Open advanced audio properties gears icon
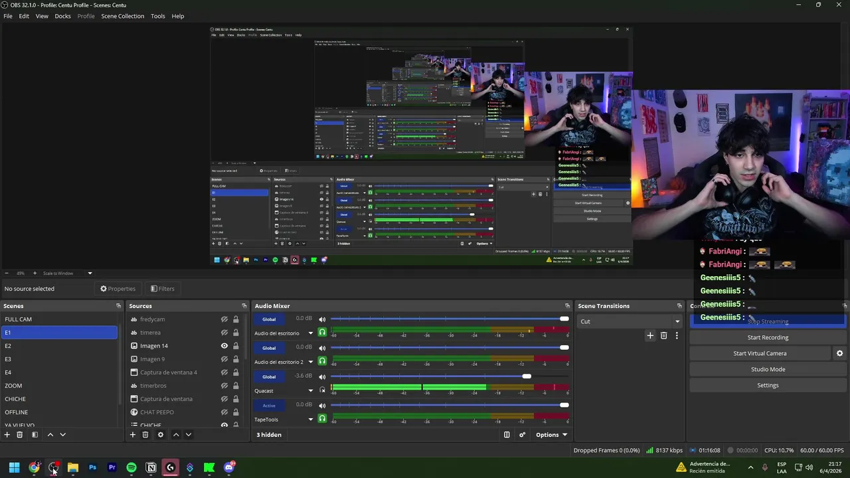 [522, 435]
